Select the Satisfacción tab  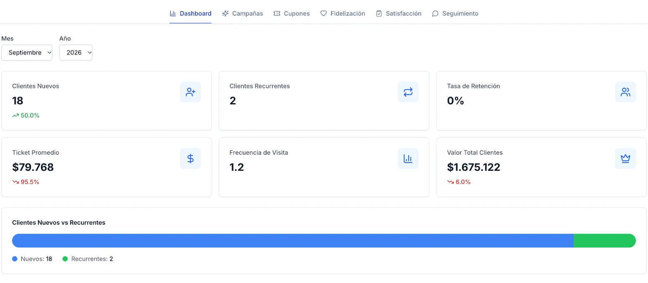398,13
